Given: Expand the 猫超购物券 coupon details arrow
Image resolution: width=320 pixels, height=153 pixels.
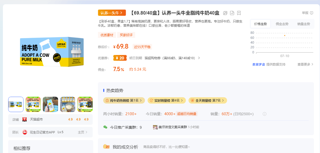Looking at the screenshot, I should click(199, 58).
